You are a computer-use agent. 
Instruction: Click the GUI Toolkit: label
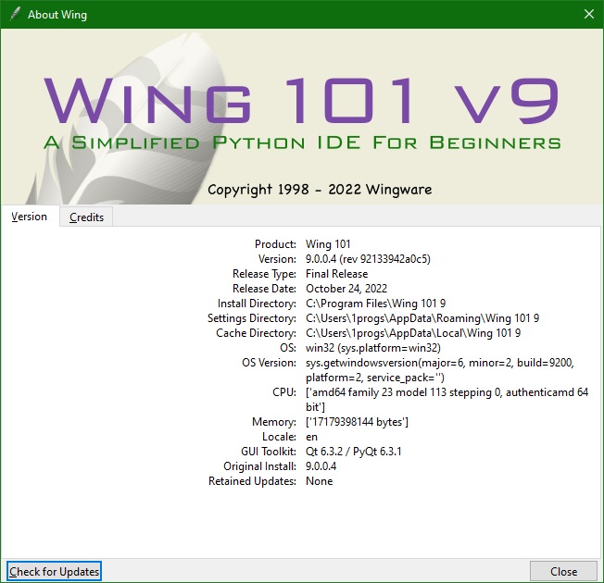coord(268,452)
